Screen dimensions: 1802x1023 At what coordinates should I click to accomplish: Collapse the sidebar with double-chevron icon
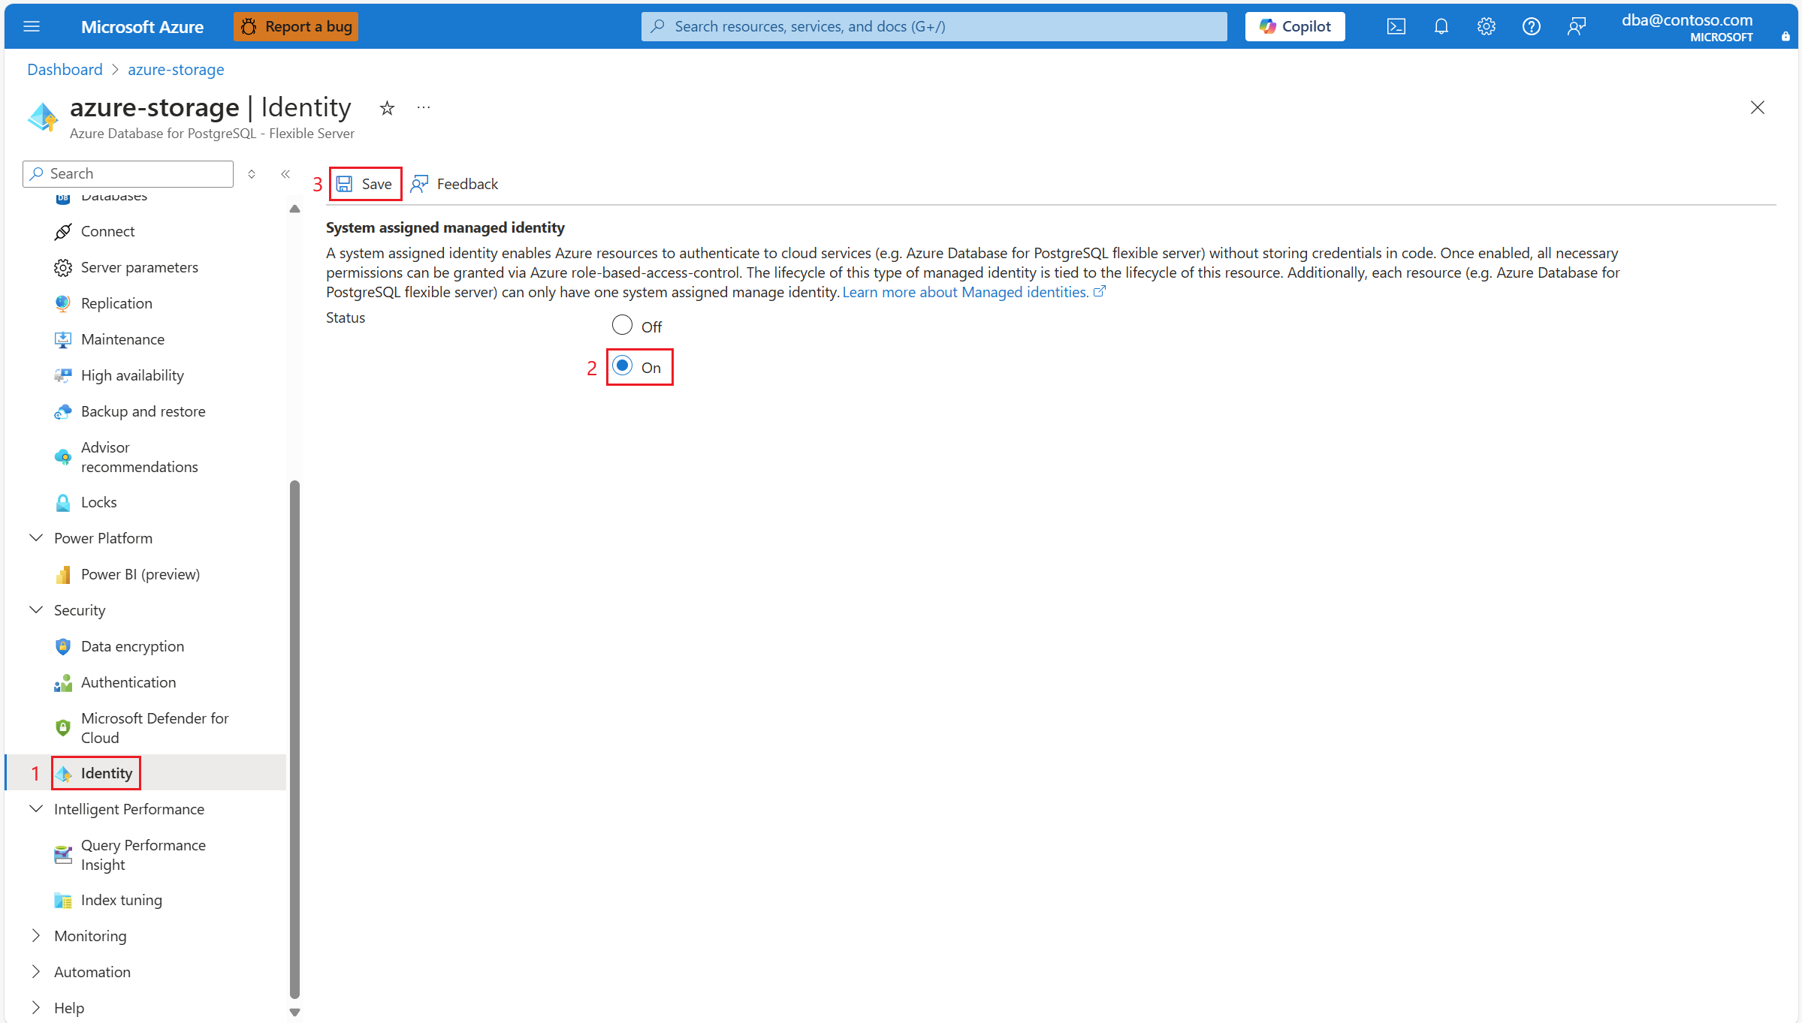285,174
